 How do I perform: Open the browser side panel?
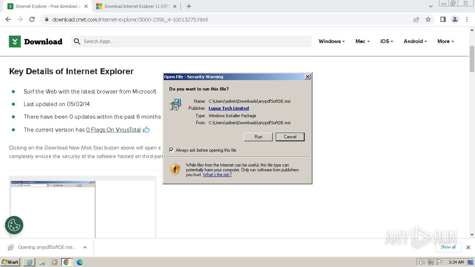point(443,19)
